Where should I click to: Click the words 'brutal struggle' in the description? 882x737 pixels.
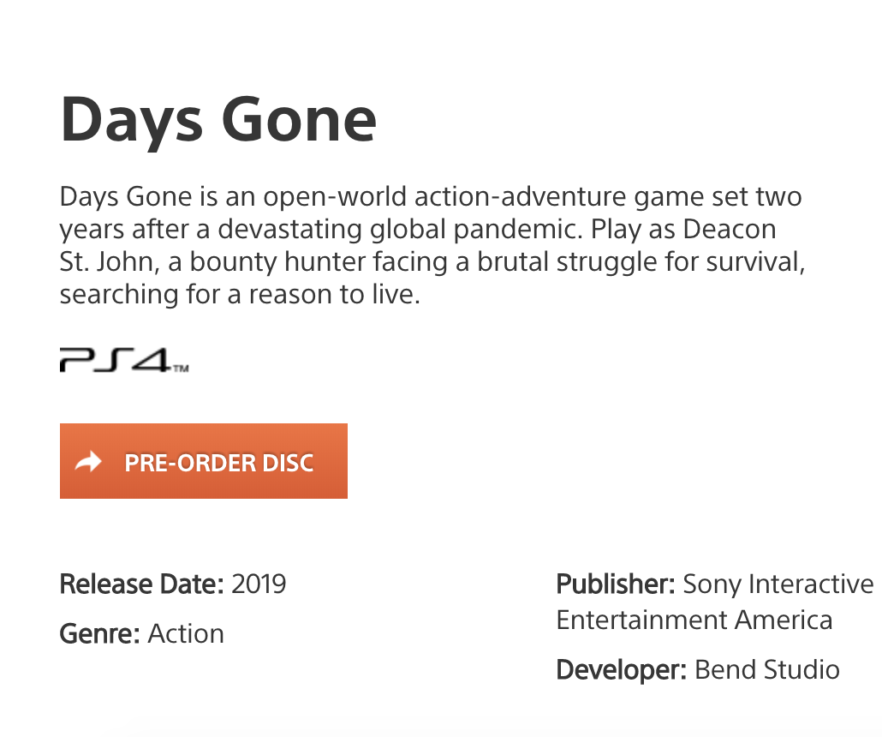[531, 262]
